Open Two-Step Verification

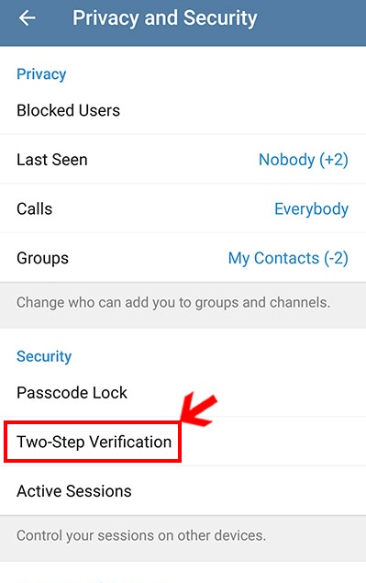[x=94, y=443]
